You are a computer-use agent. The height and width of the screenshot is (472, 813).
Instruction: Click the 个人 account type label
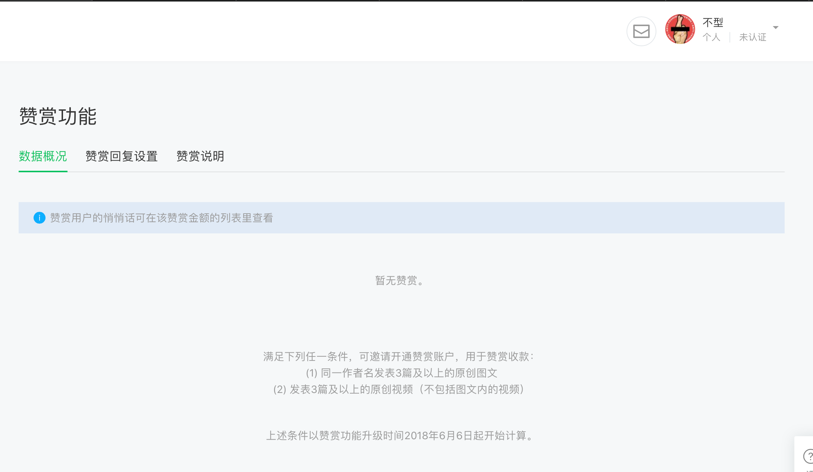[711, 37]
